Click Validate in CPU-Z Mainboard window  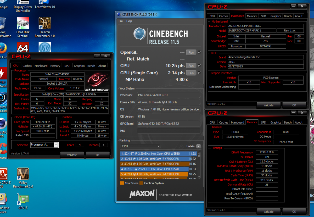pos(268,105)
